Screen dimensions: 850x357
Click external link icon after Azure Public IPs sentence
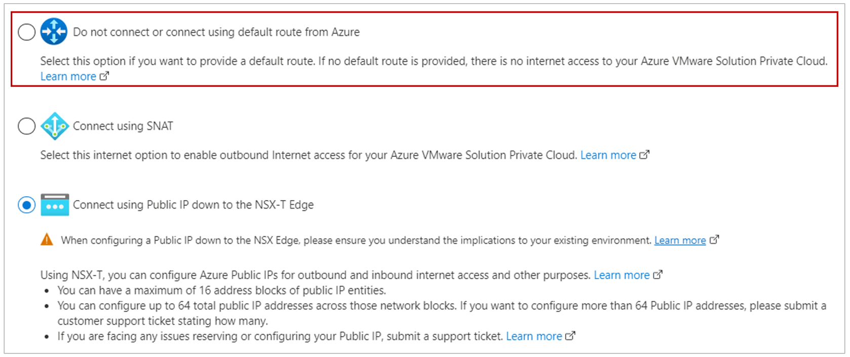point(658,275)
